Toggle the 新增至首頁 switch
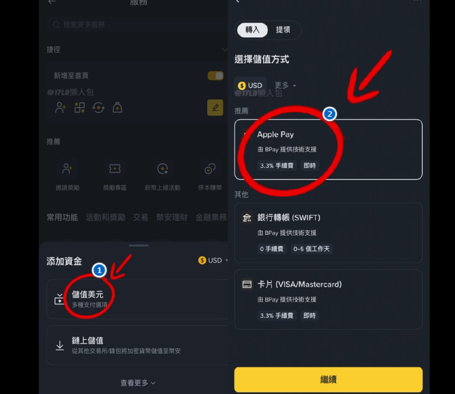 215,76
